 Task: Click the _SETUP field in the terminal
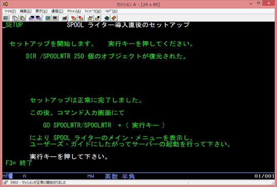pos(13,25)
